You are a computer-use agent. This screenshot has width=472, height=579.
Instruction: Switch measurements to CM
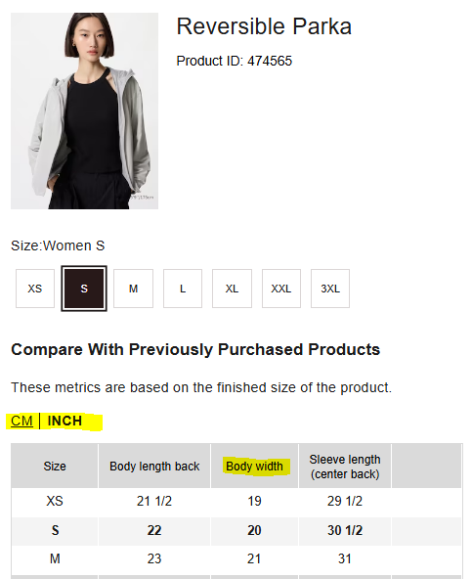point(21,421)
